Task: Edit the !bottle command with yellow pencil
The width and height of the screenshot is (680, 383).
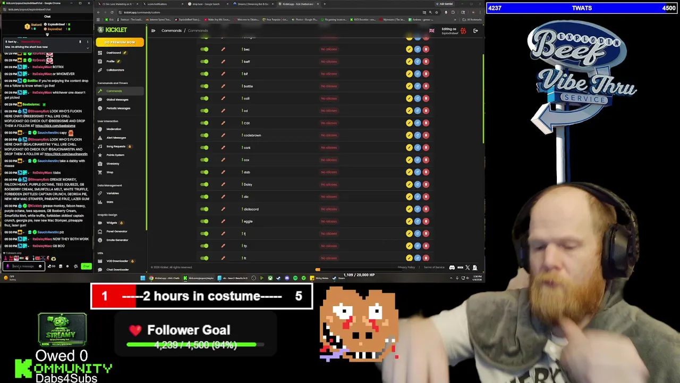Action: 409,86
